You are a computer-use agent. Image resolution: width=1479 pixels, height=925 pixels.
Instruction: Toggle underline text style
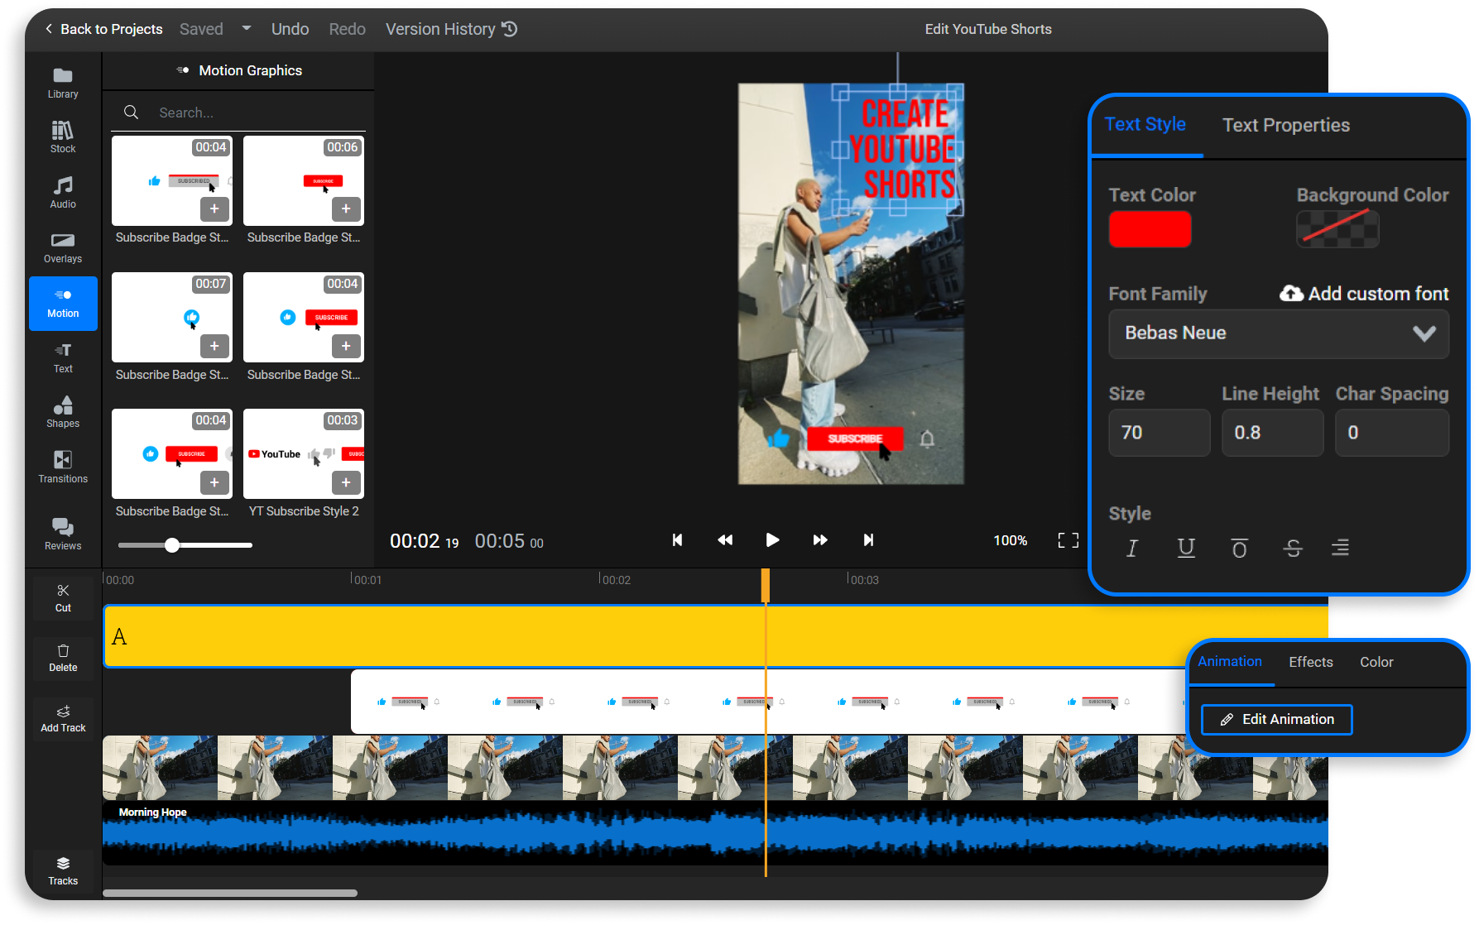(x=1185, y=548)
